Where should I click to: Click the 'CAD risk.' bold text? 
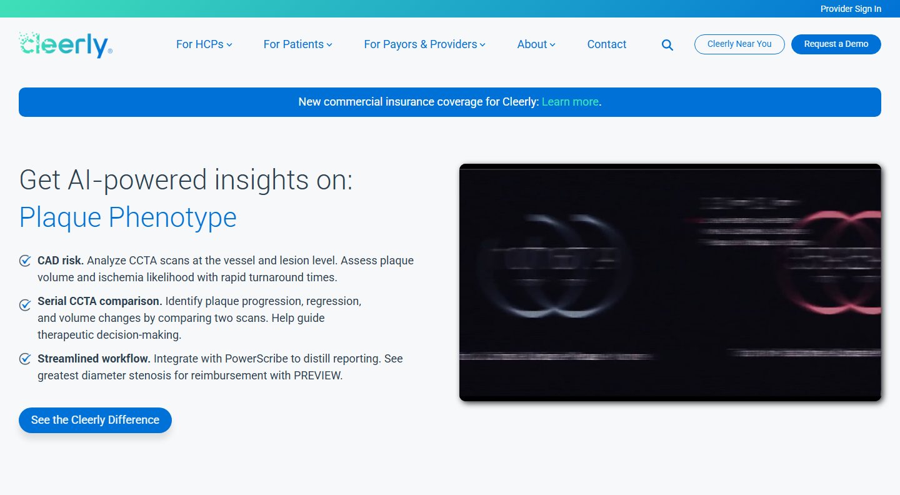point(61,261)
